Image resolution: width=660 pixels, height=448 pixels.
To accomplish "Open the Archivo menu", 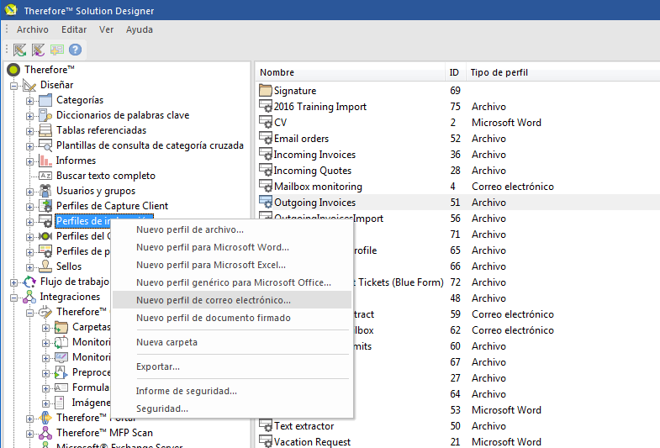I will click(x=33, y=29).
